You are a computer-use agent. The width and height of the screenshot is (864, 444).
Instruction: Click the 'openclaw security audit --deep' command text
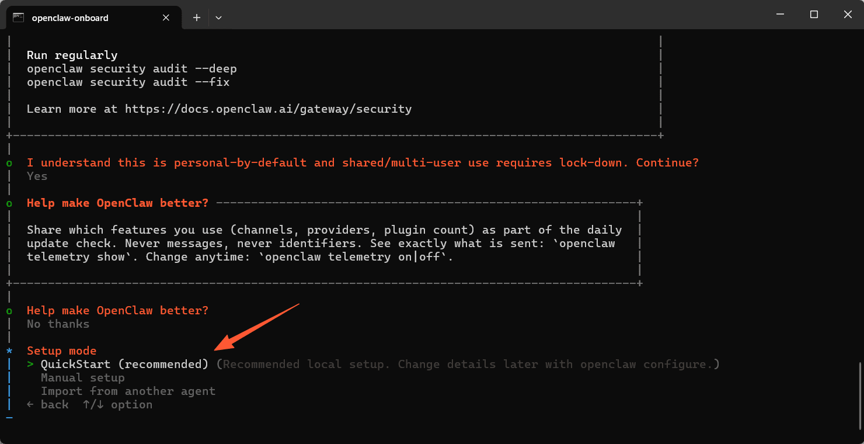(132, 69)
